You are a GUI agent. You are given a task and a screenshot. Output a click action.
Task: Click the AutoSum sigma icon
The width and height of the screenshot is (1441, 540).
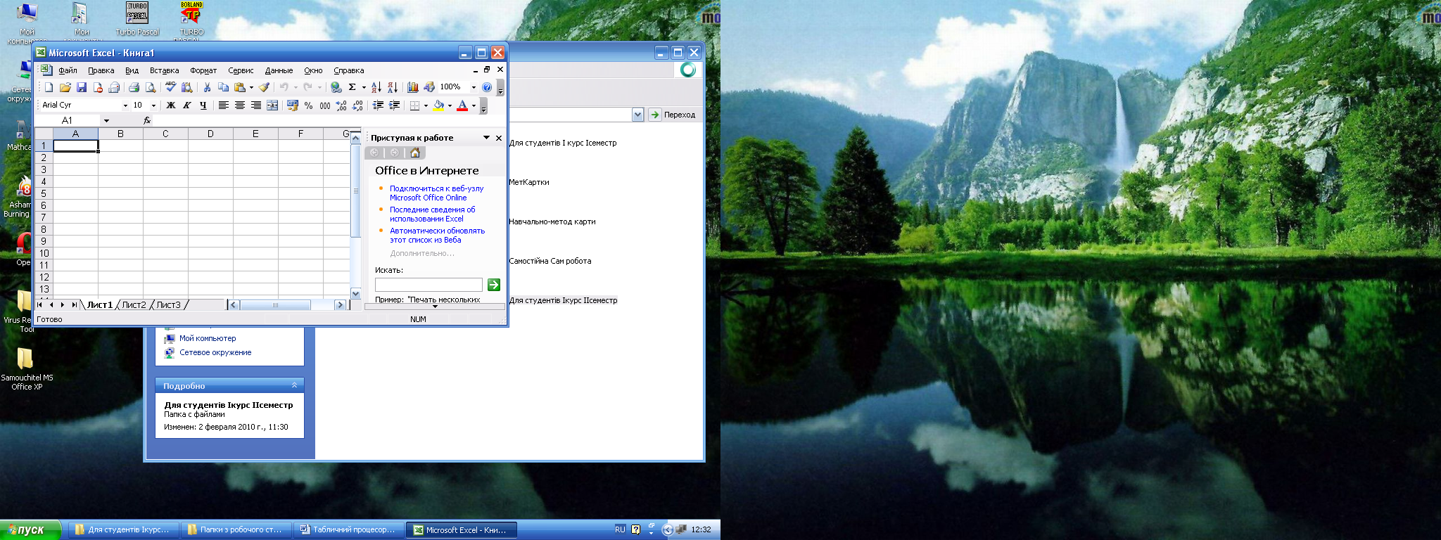pos(352,87)
